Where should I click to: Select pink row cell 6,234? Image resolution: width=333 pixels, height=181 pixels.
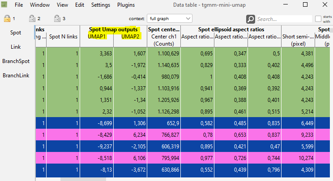(130, 135)
